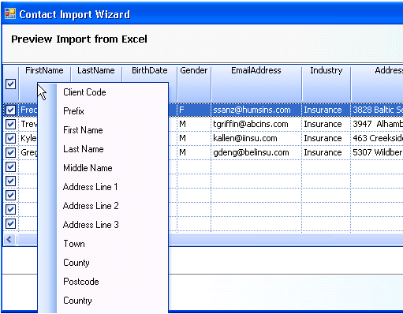Click the Insurance cell in the gdeng row
The width and height of the screenshot is (403, 314).
tap(327, 152)
